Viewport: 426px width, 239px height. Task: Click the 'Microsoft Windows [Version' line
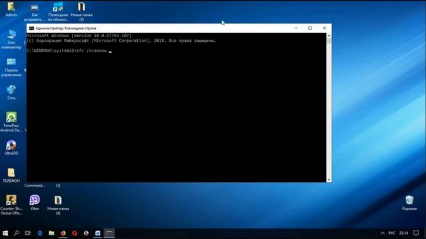(79, 35)
